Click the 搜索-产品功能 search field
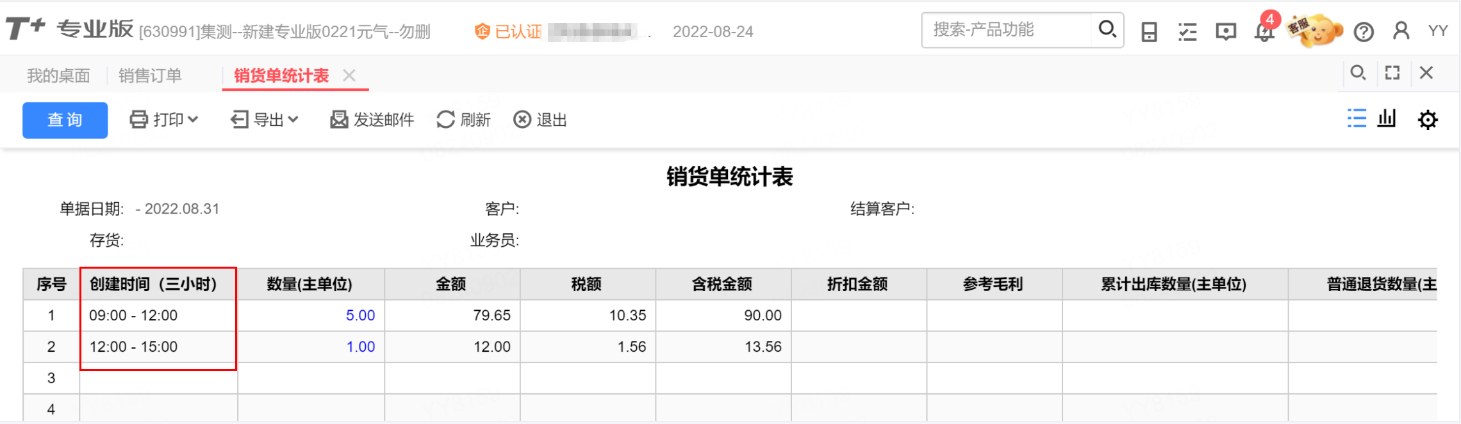 pyautogui.click(x=1007, y=29)
